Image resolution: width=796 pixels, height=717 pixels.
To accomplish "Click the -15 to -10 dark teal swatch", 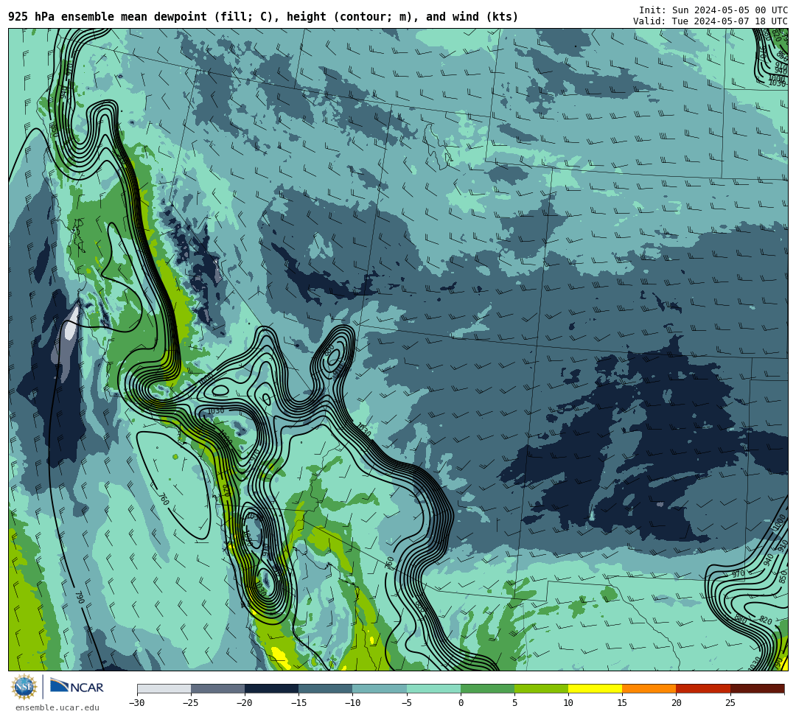I will (x=326, y=688).
